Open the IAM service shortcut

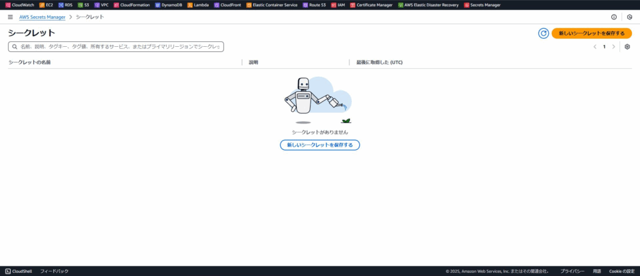point(337,5)
